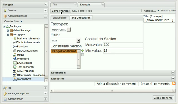178x104 pixels.
Task: Switch to WS Definition tab
Action: pyautogui.click(x=60, y=18)
